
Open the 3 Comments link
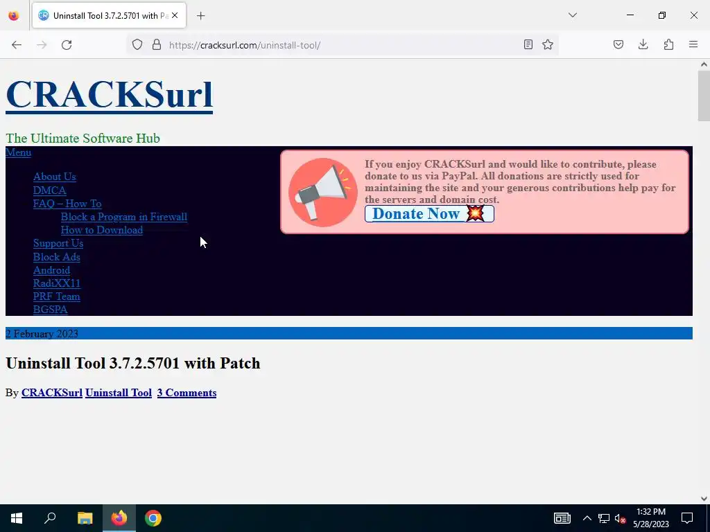pyautogui.click(x=187, y=393)
